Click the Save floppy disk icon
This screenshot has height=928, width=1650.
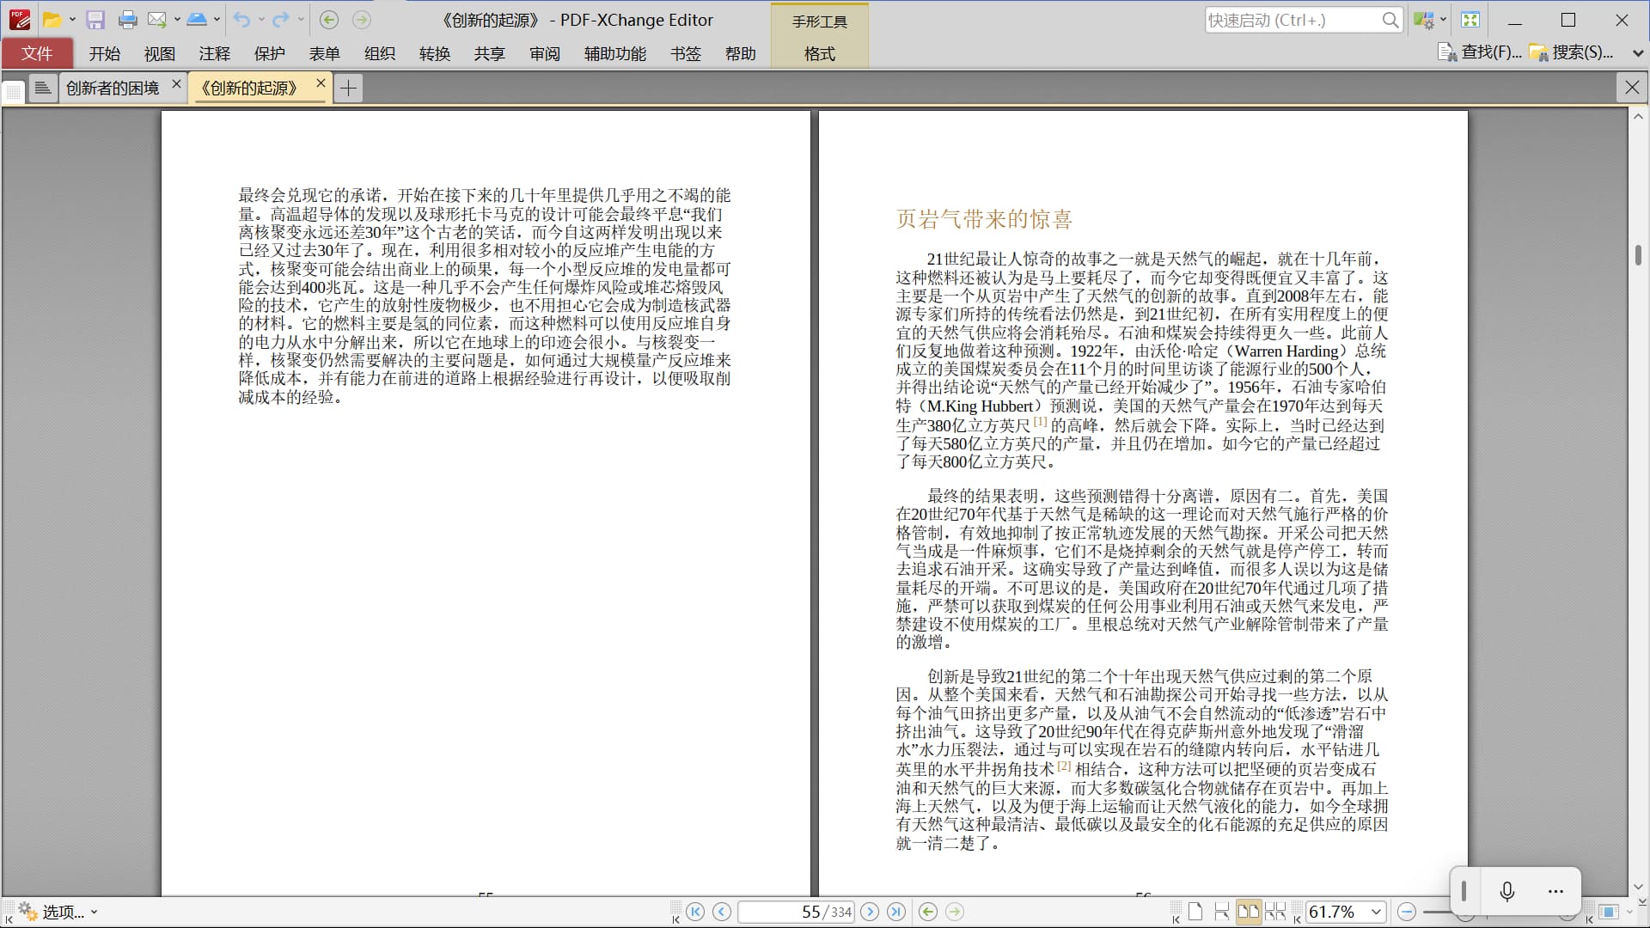pos(95,20)
